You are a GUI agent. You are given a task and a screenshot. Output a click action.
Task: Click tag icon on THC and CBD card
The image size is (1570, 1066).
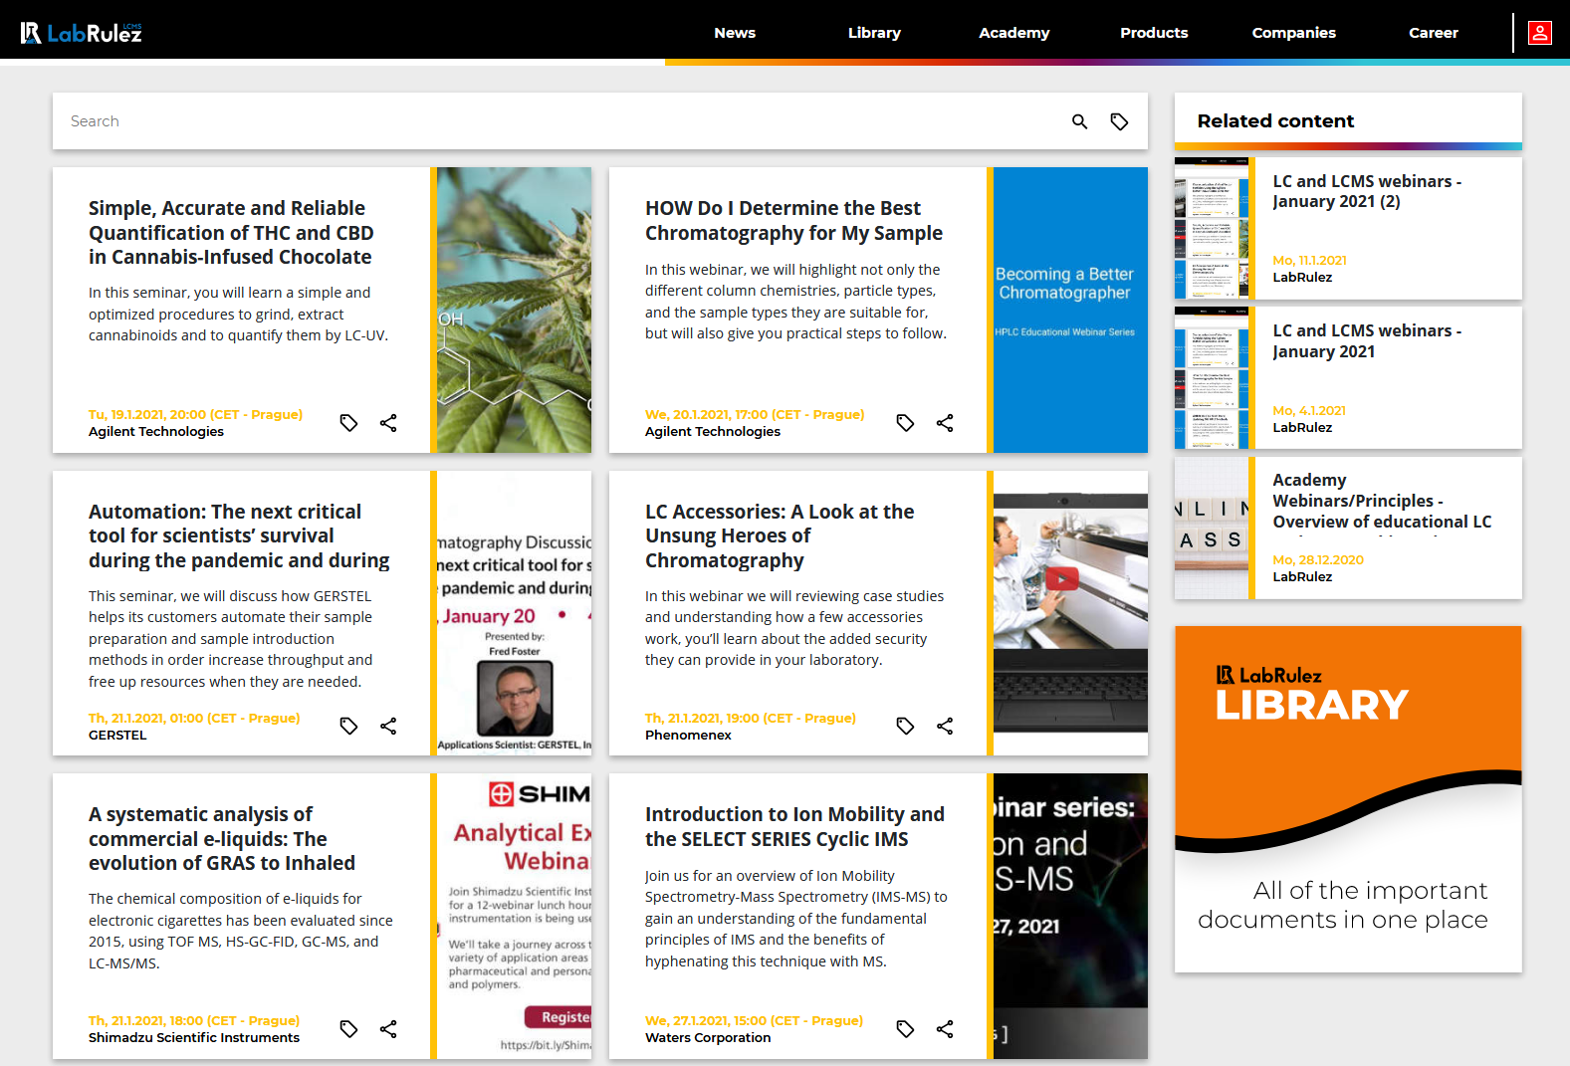tap(348, 423)
